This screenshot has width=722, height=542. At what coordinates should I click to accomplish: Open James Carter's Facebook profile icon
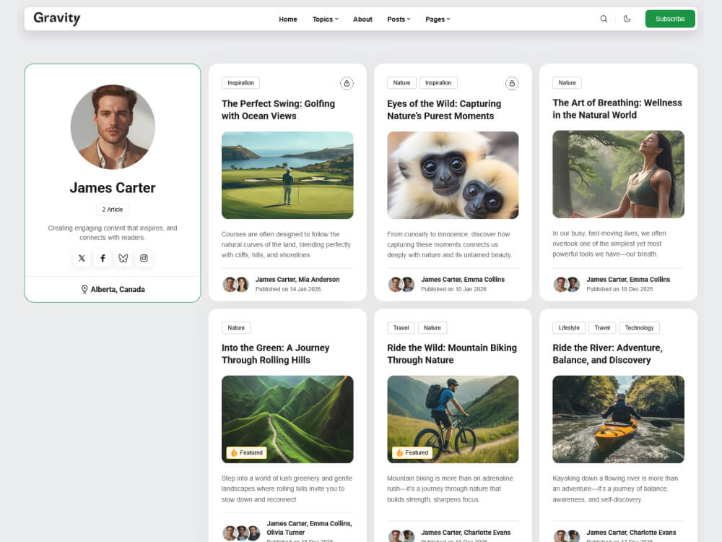[103, 258]
